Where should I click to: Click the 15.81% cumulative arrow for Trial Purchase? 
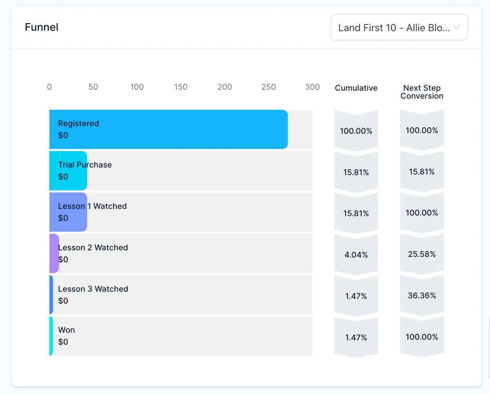[356, 173]
